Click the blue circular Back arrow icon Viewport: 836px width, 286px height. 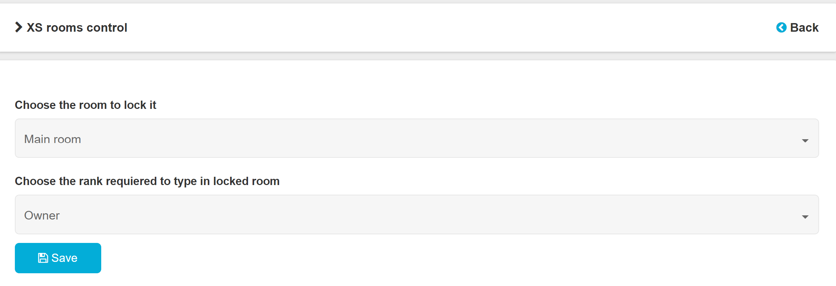781,28
